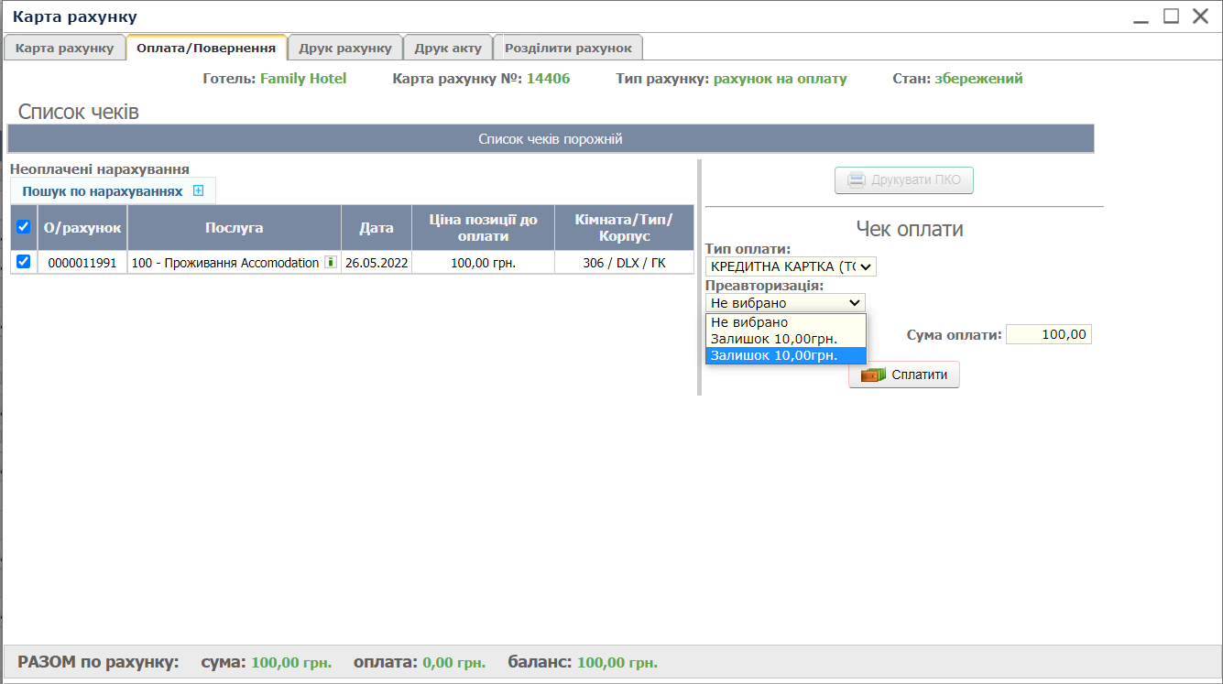Minimize the Карта рахунку window
The image size is (1223, 684).
tap(1141, 17)
